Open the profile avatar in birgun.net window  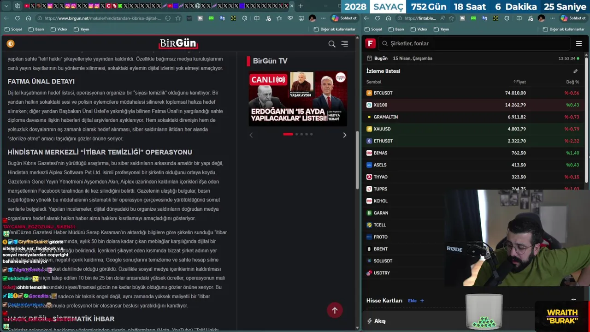pyautogui.click(x=312, y=18)
